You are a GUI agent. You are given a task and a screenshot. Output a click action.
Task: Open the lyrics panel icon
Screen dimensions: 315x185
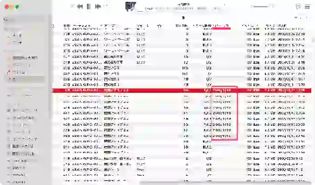298,6
